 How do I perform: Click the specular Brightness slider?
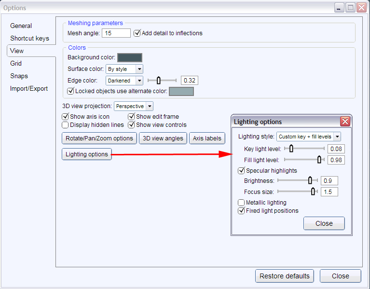[x=298, y=180]
